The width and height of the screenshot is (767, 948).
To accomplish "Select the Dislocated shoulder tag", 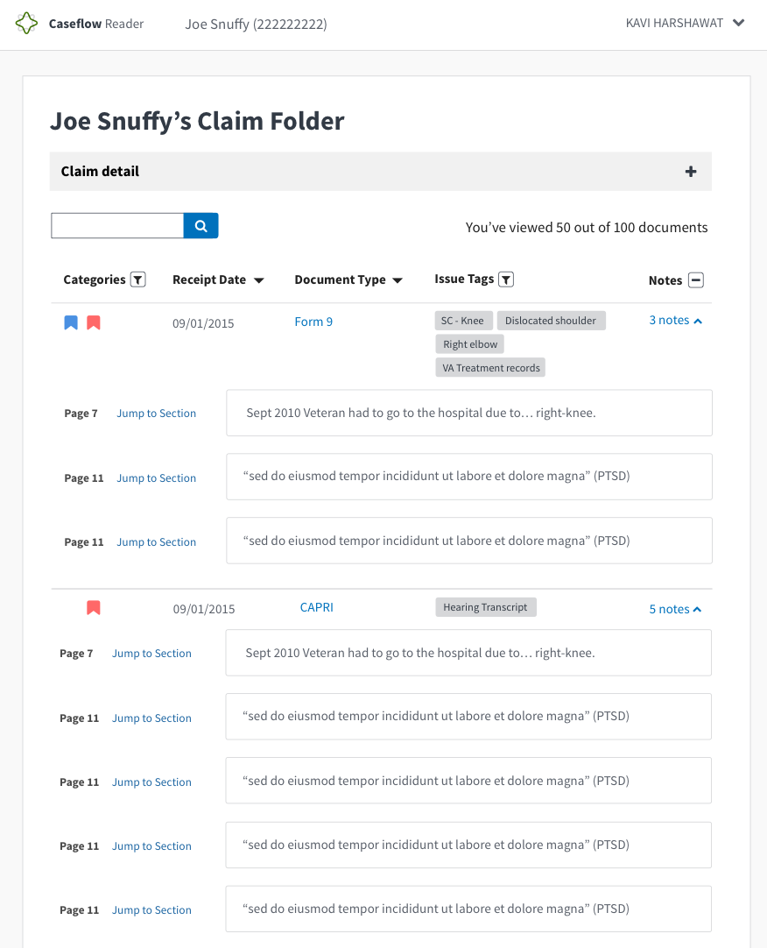I will tap(551, 321).
